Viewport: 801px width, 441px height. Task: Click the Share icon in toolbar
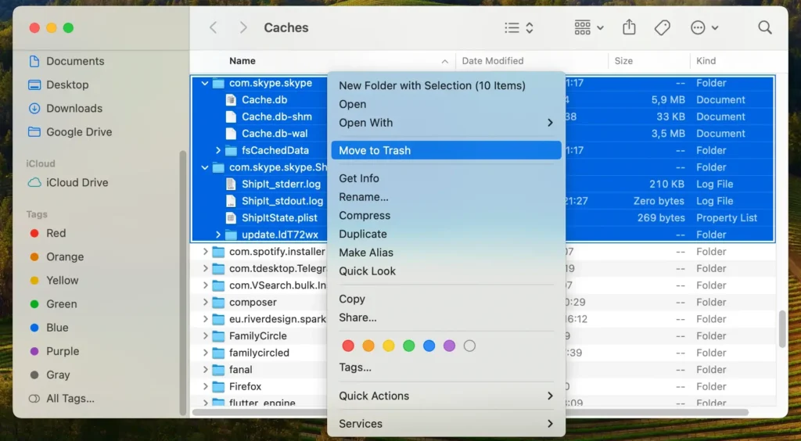(629, 28)
